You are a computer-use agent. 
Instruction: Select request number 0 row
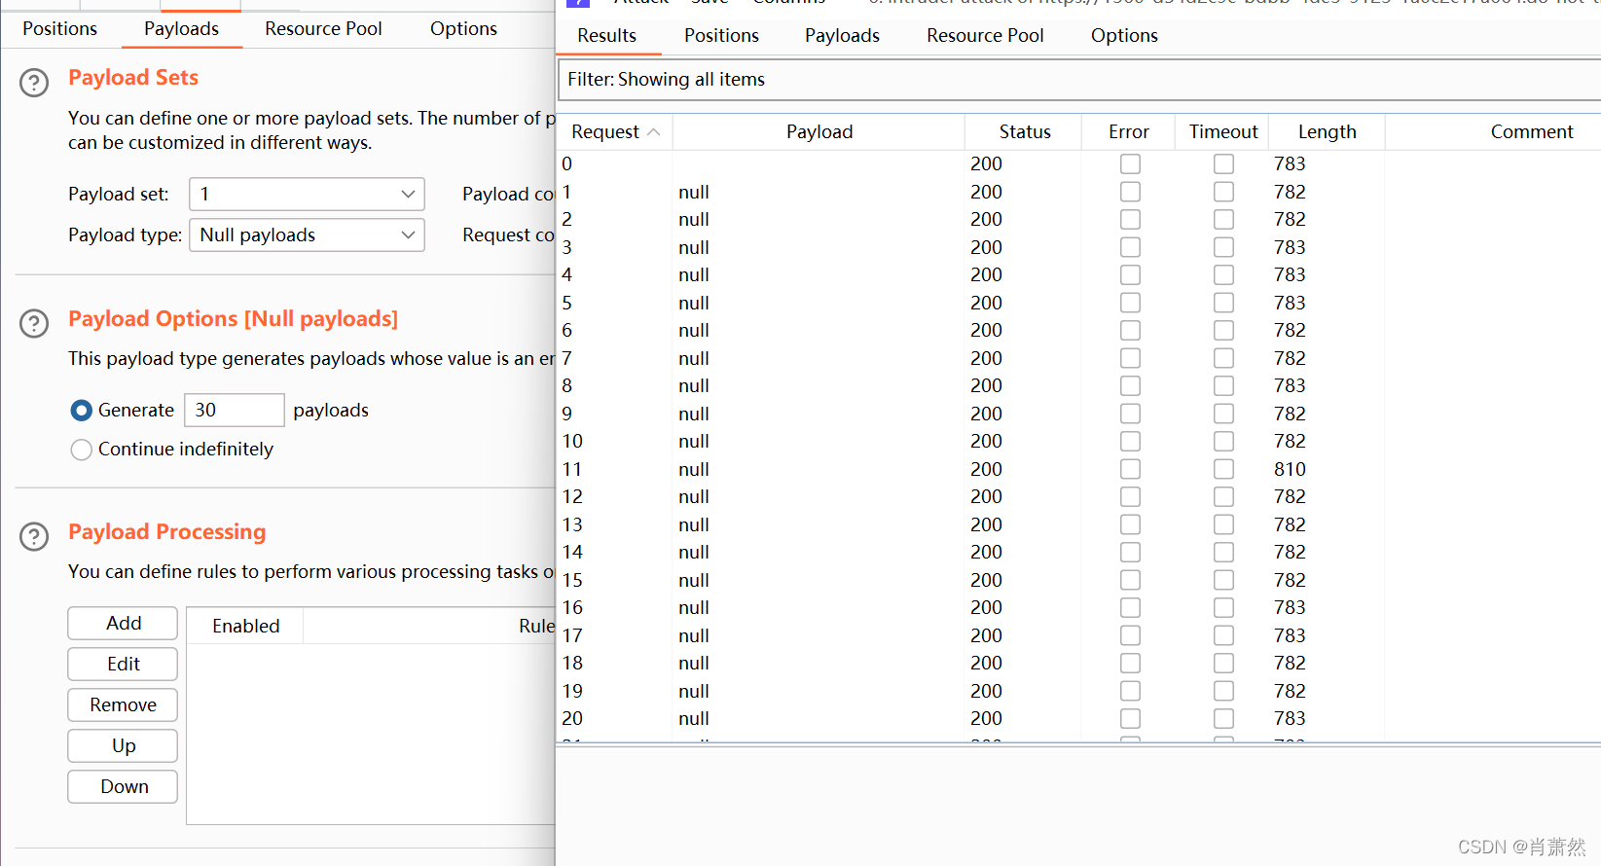coord(1079,163)
